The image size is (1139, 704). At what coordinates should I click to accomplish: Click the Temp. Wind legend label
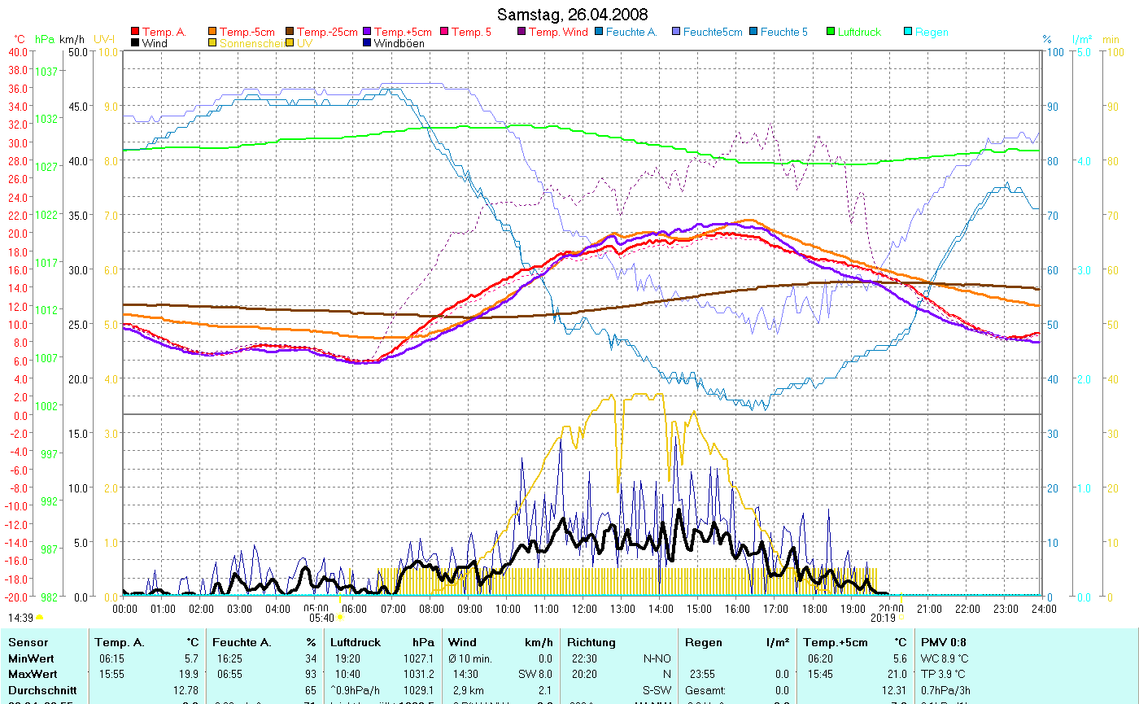click(557, 33)
